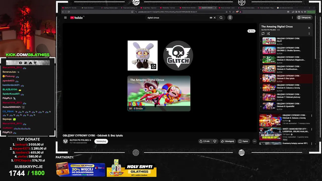Play Odcinek 8: hjsakldfhl episode

pos(286,106)
